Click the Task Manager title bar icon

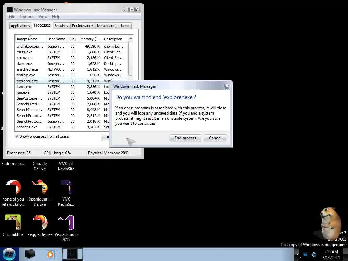(x=10, y=10)
